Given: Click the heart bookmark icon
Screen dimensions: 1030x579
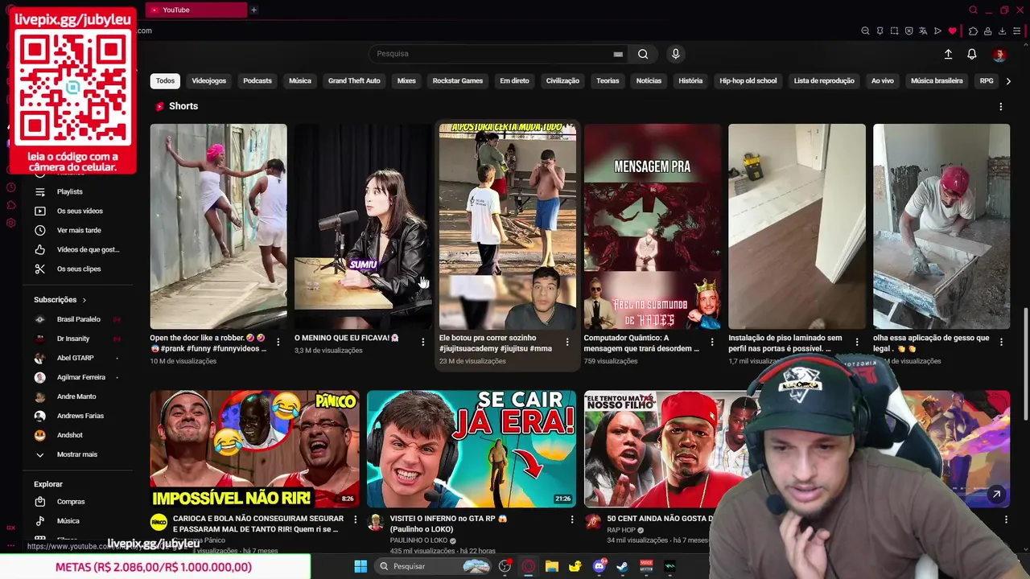Looking at the screenshot, I should 953,31.
